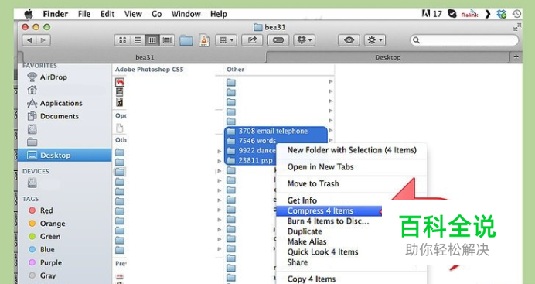Filter by the Green tag
This screenshot has width=535, height=284.
click(45, 236)
